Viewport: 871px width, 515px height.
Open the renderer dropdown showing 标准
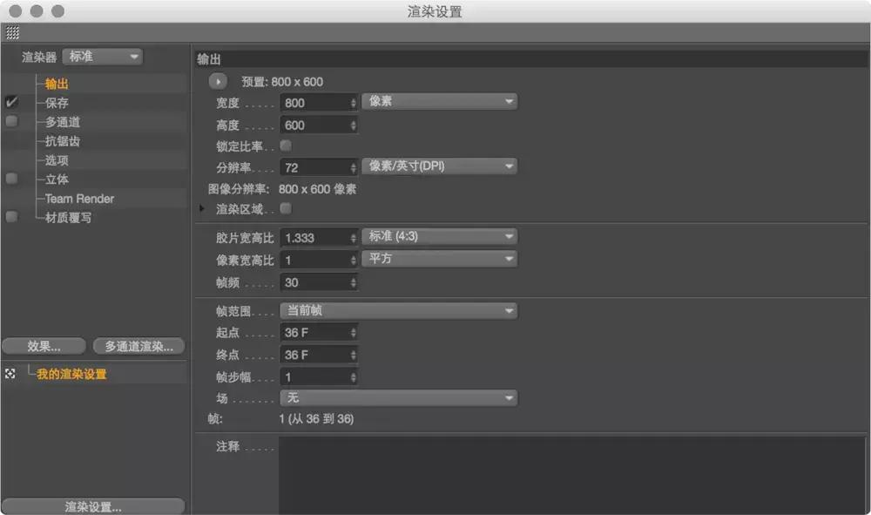point(102,56)
